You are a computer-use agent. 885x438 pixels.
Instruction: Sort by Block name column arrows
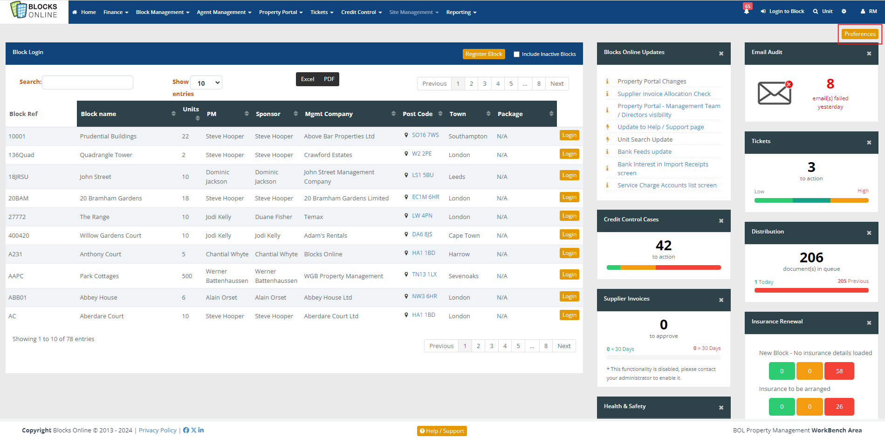click(173, 114)
